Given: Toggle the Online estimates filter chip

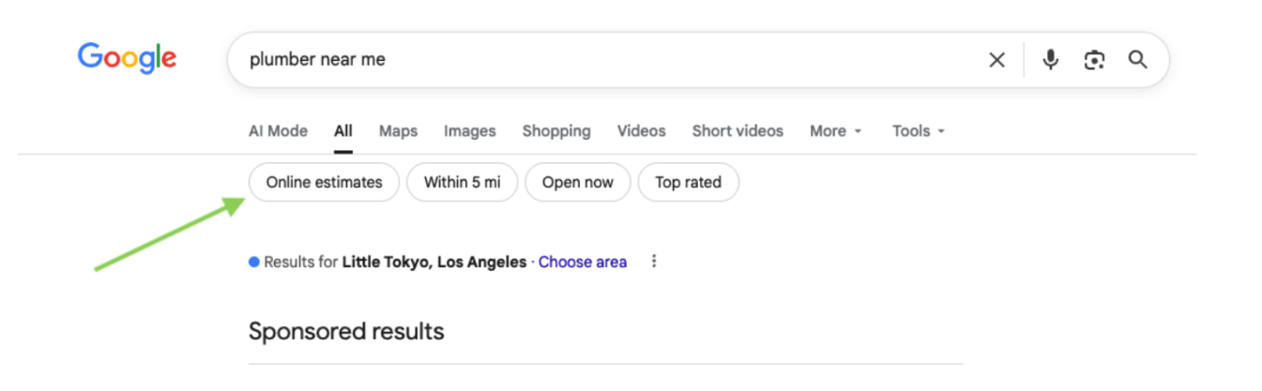Looking at the screenshot, I should click(324, 182).
